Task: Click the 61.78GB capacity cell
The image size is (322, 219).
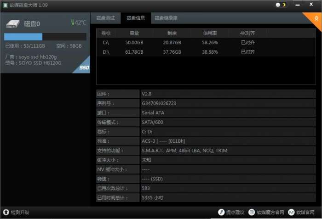Action: point(134,52)
